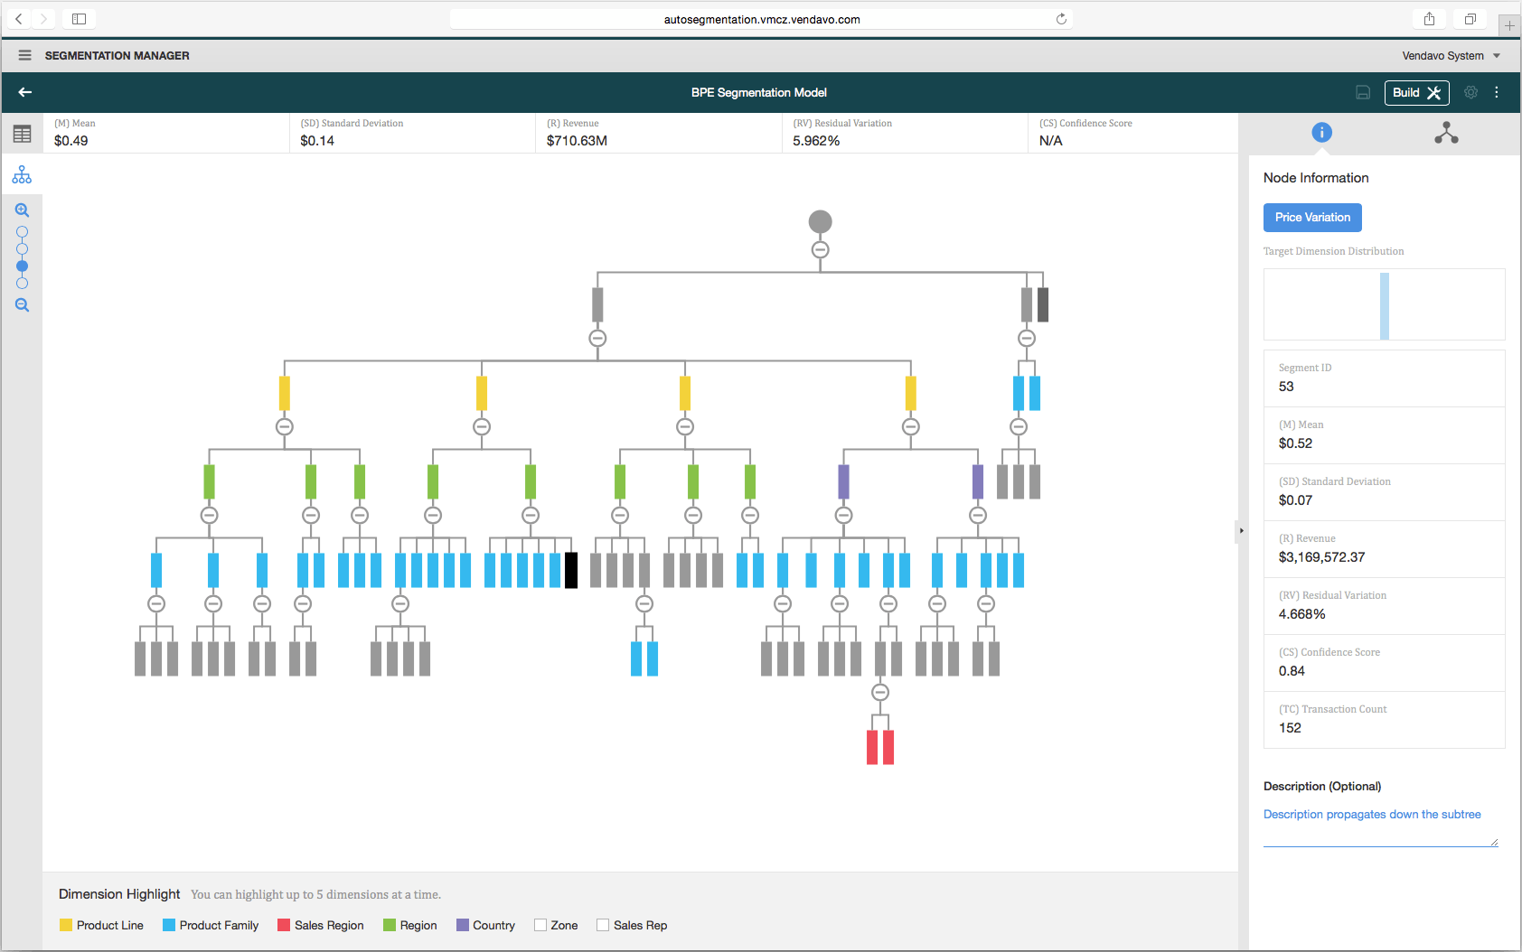1522x952 pixels.
Task: Show browser tab overview
Action: pos(1470,19)
